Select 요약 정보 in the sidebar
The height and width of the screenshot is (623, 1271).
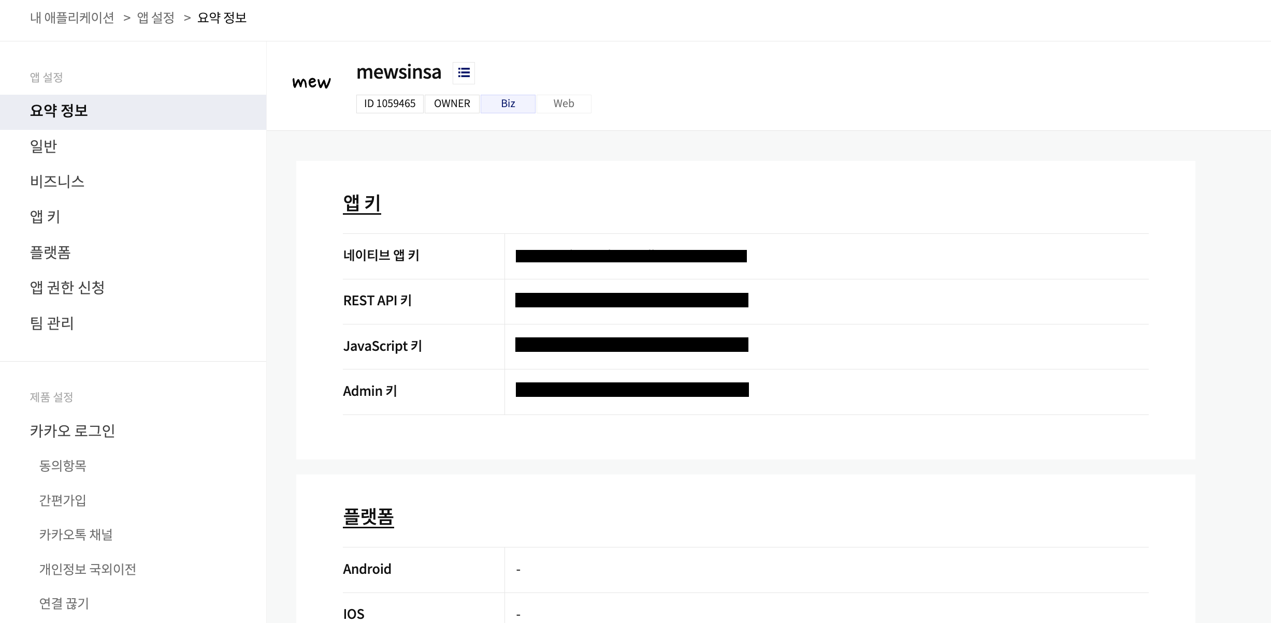(133, 112)
